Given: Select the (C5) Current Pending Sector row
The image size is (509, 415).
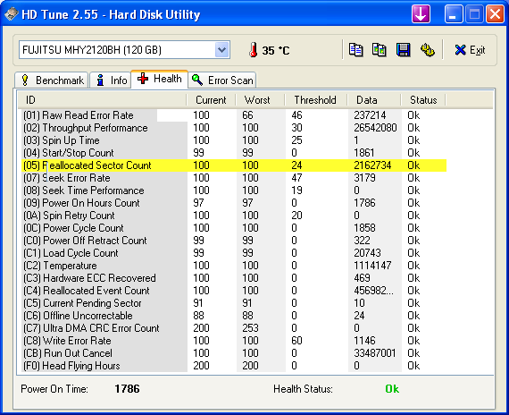Looking at the screenshot, I should (234, 303).
